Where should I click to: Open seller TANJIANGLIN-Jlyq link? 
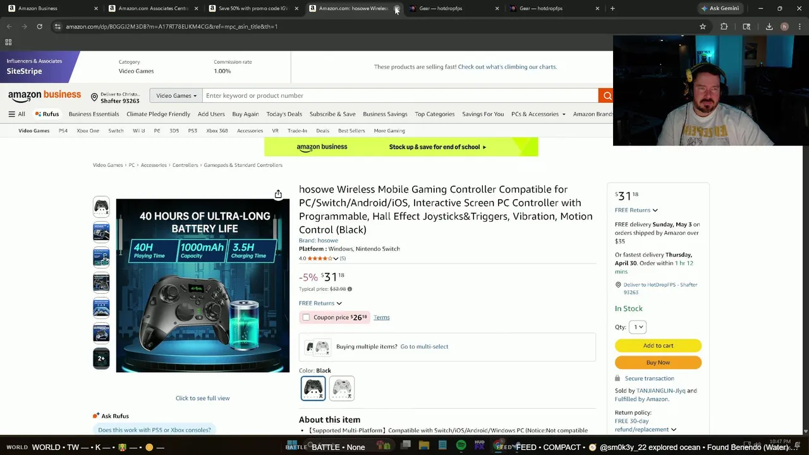tap(661, 391)
